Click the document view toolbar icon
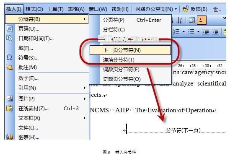230x158 pixels. tap(192, 20)
